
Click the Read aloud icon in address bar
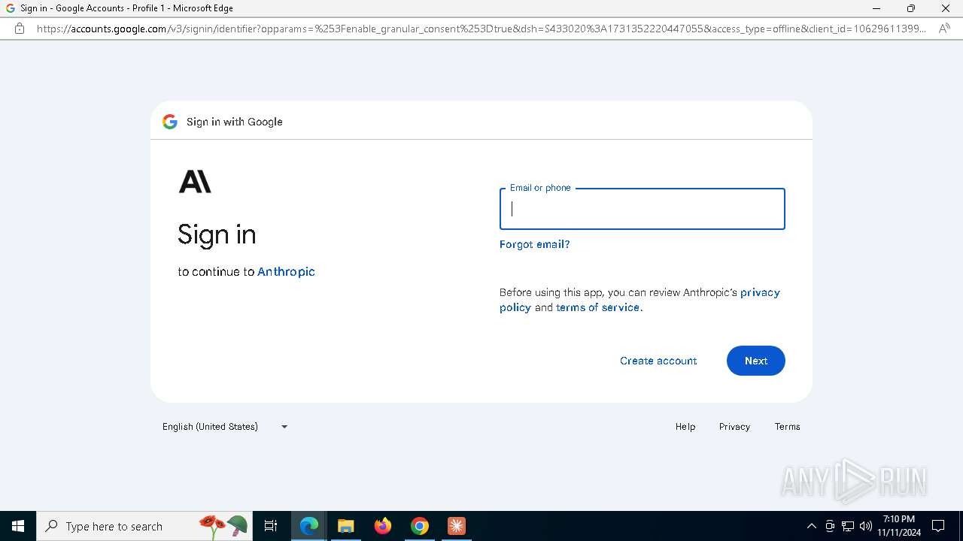click(x=944, y=29)
